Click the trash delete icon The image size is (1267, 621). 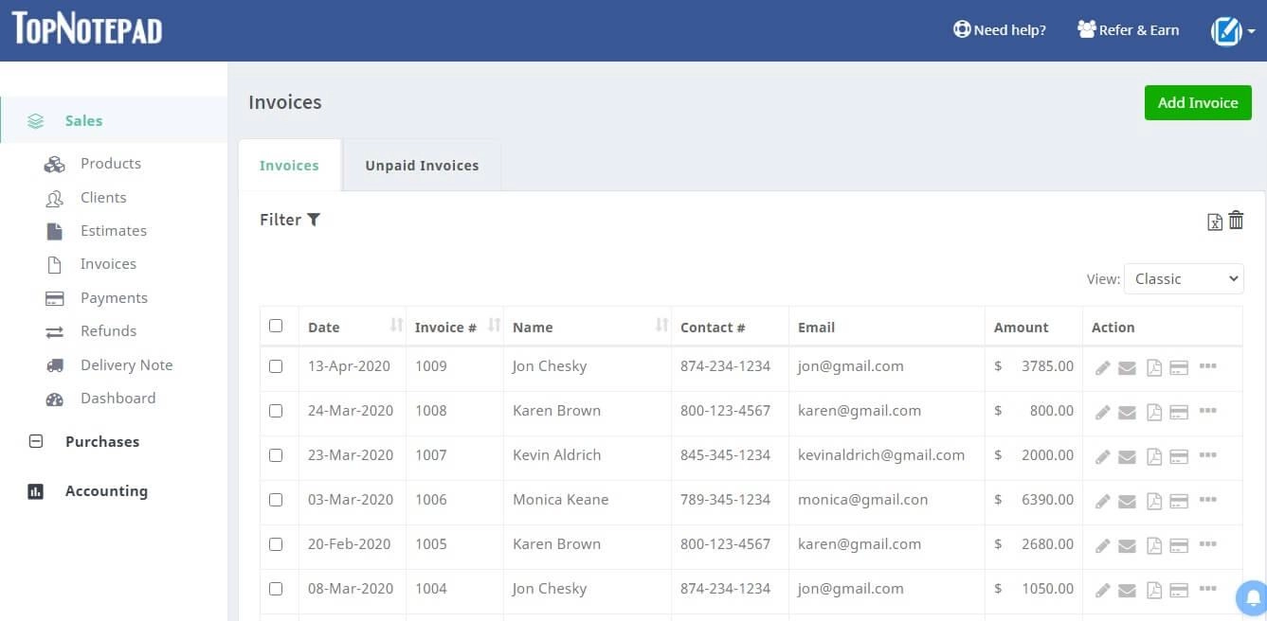1236,221
